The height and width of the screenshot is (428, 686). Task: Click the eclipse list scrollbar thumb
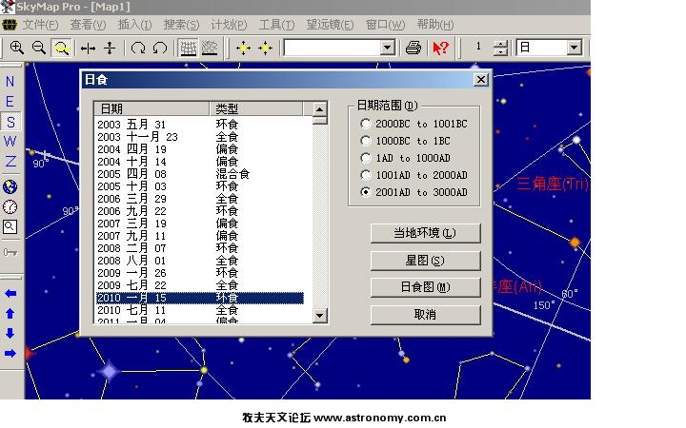click(x=320, y=121)
